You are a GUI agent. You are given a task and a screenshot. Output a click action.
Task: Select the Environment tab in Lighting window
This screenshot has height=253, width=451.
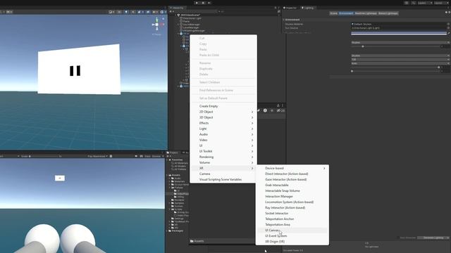point(346,13)
